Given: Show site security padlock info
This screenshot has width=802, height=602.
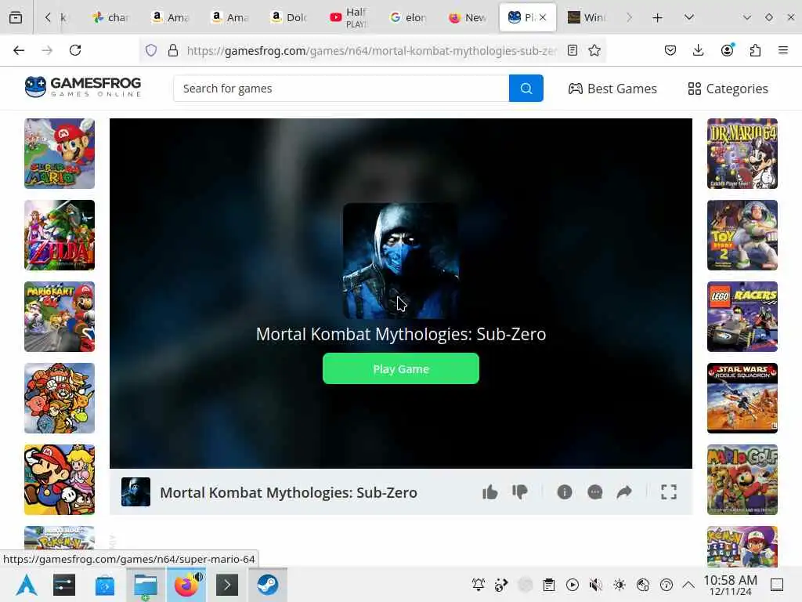Looking at the screenshot, I should 173,50.
